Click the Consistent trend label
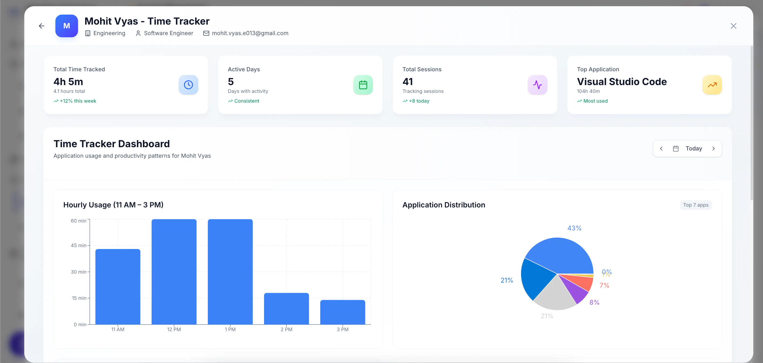 pos(247,101)
